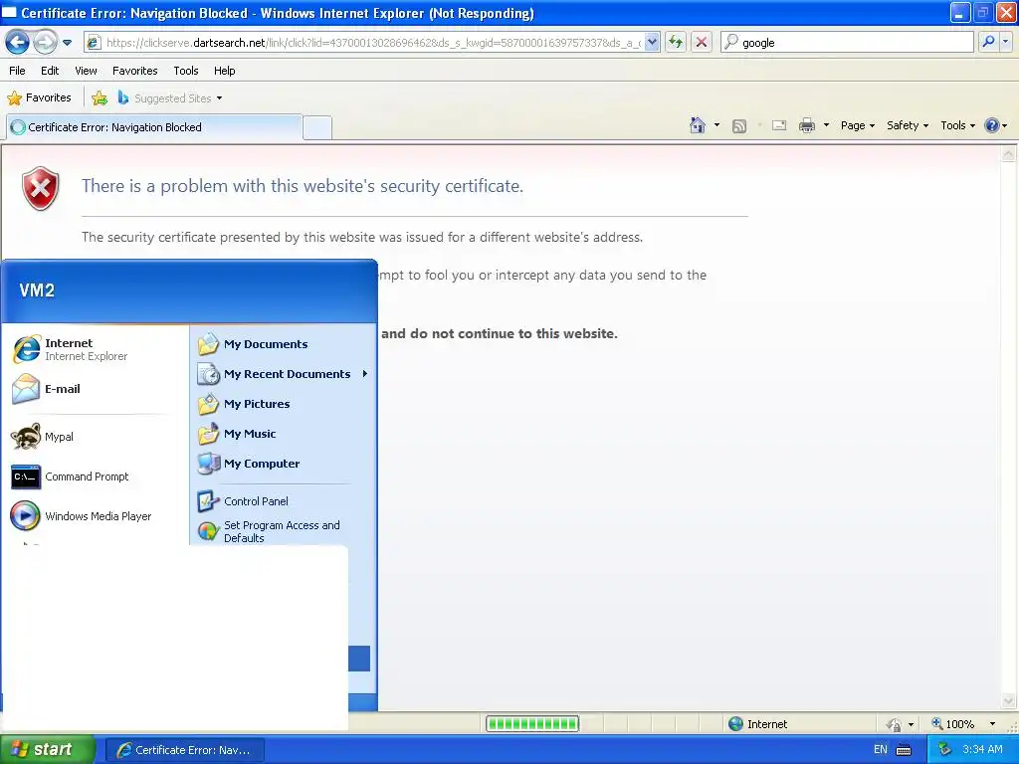Click the EN language indicator
The height and width of the screenshot is (764, 1019).
(881, 750)
